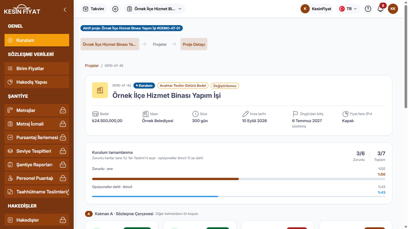Click the target icon next to Takvim
The image size is (408, 229).
(x=115, y=9)
